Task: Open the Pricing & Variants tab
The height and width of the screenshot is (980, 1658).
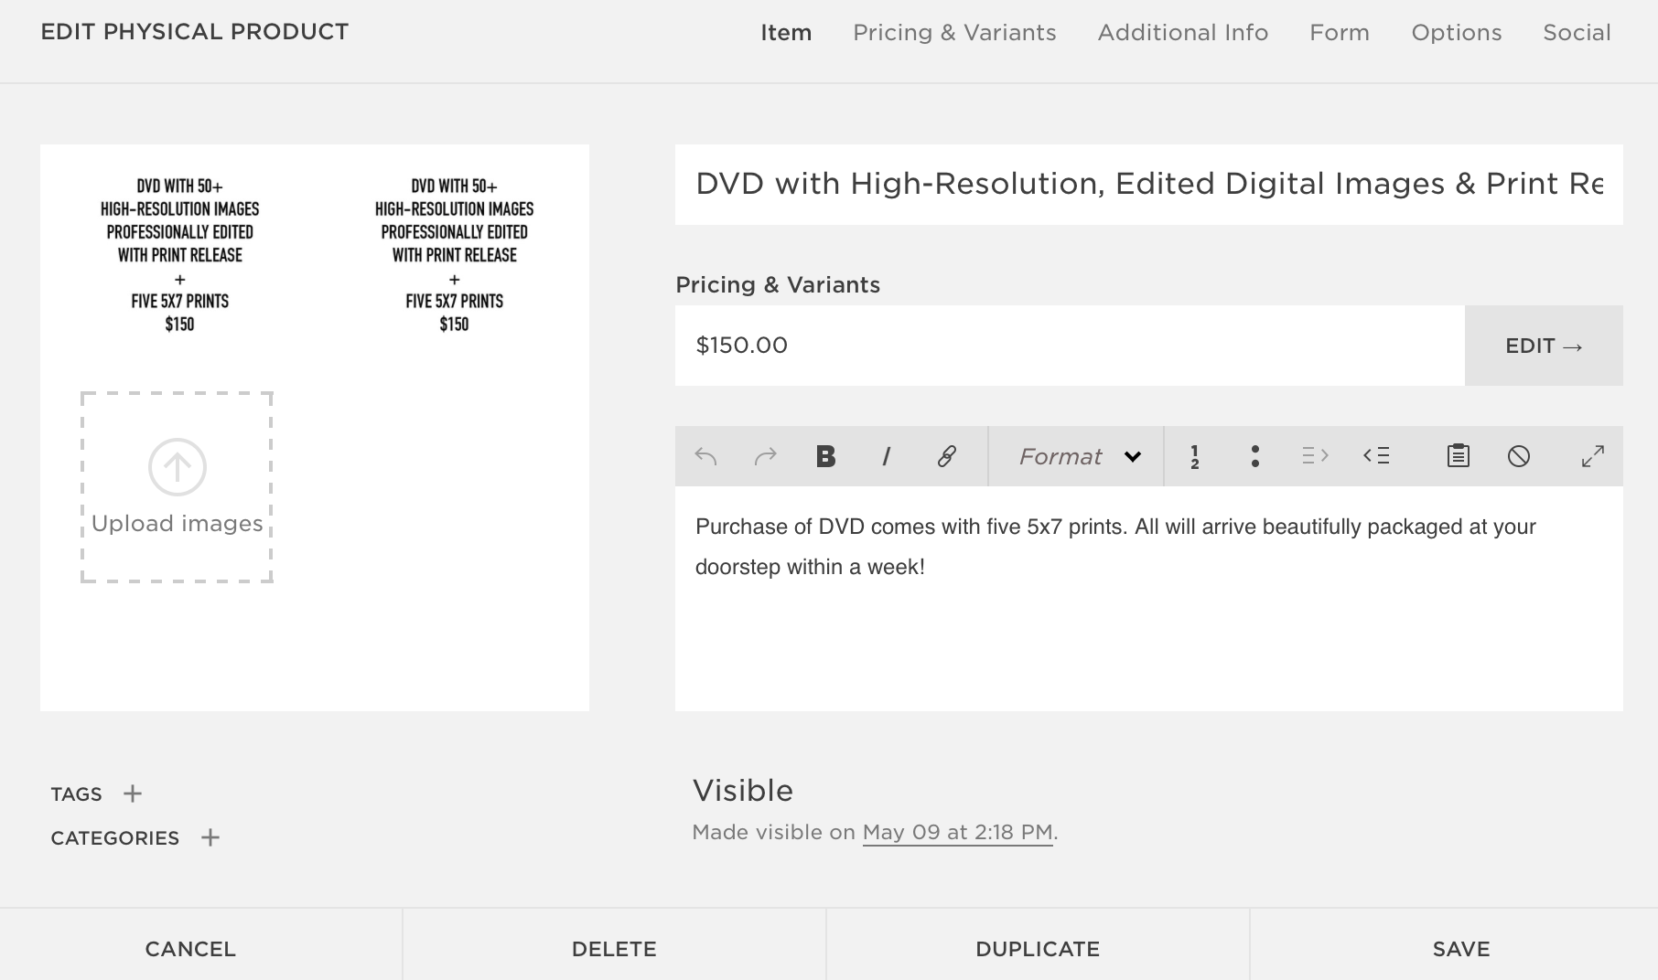Action: pos(954,33)
